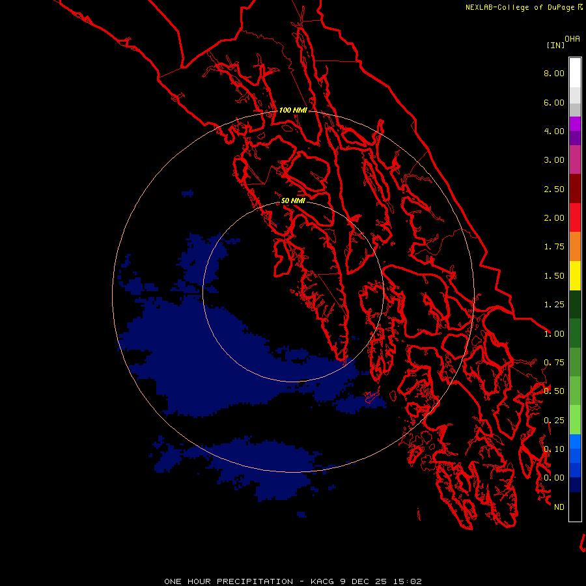
Task: Click the ND legend label
Action: tap(559, 507)
